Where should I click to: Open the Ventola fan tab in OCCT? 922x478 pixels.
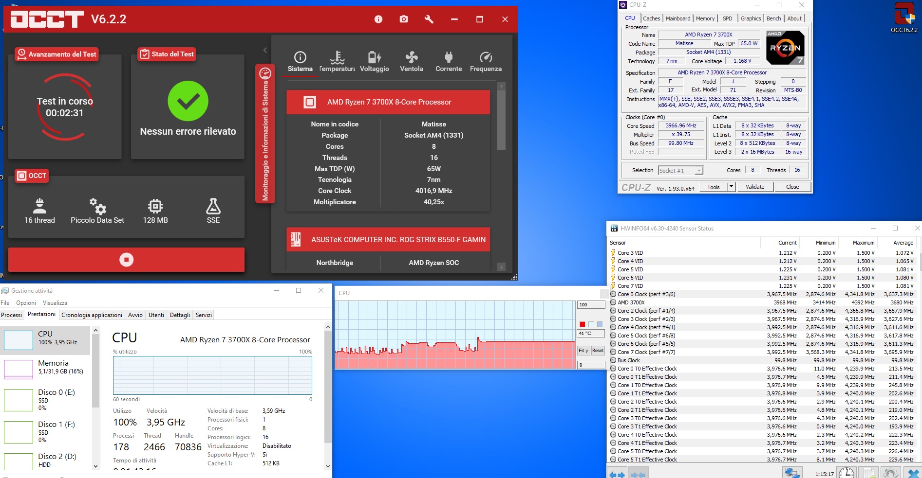(412, 62)
